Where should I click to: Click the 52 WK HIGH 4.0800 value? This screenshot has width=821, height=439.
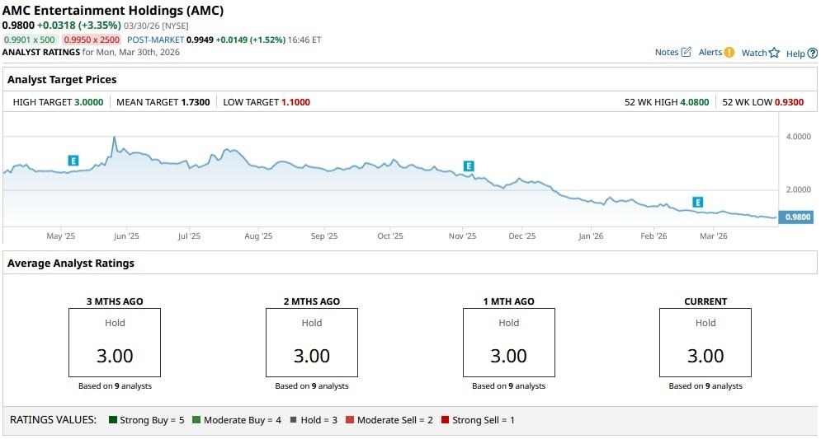pyautogui.click(x=695, y=102)
